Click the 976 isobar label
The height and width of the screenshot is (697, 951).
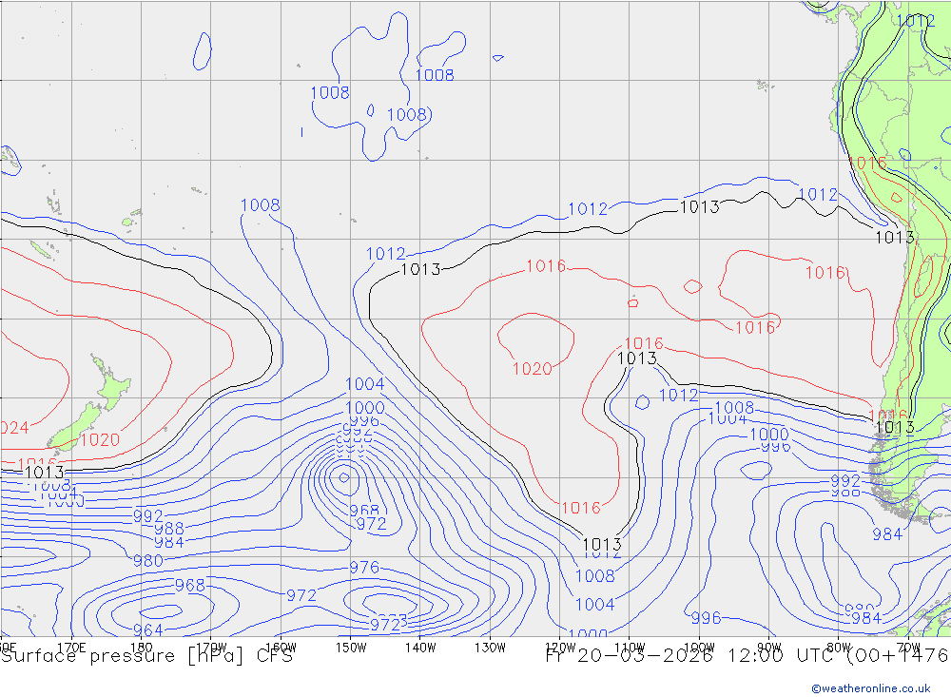pyautogui.click(x=364, y=567)
